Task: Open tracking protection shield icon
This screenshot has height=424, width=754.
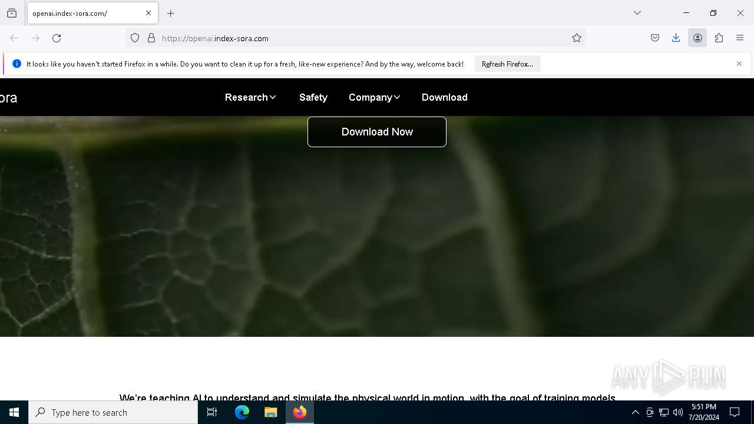Action: [x=135, y=38]
